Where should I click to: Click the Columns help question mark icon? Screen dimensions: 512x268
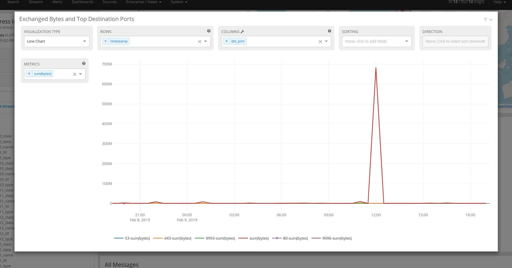pos(329,31)
